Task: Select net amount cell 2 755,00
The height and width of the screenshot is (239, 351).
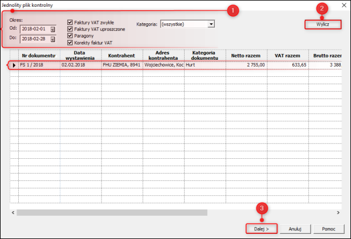Action: pyautogui.click(x=247, y=65)
